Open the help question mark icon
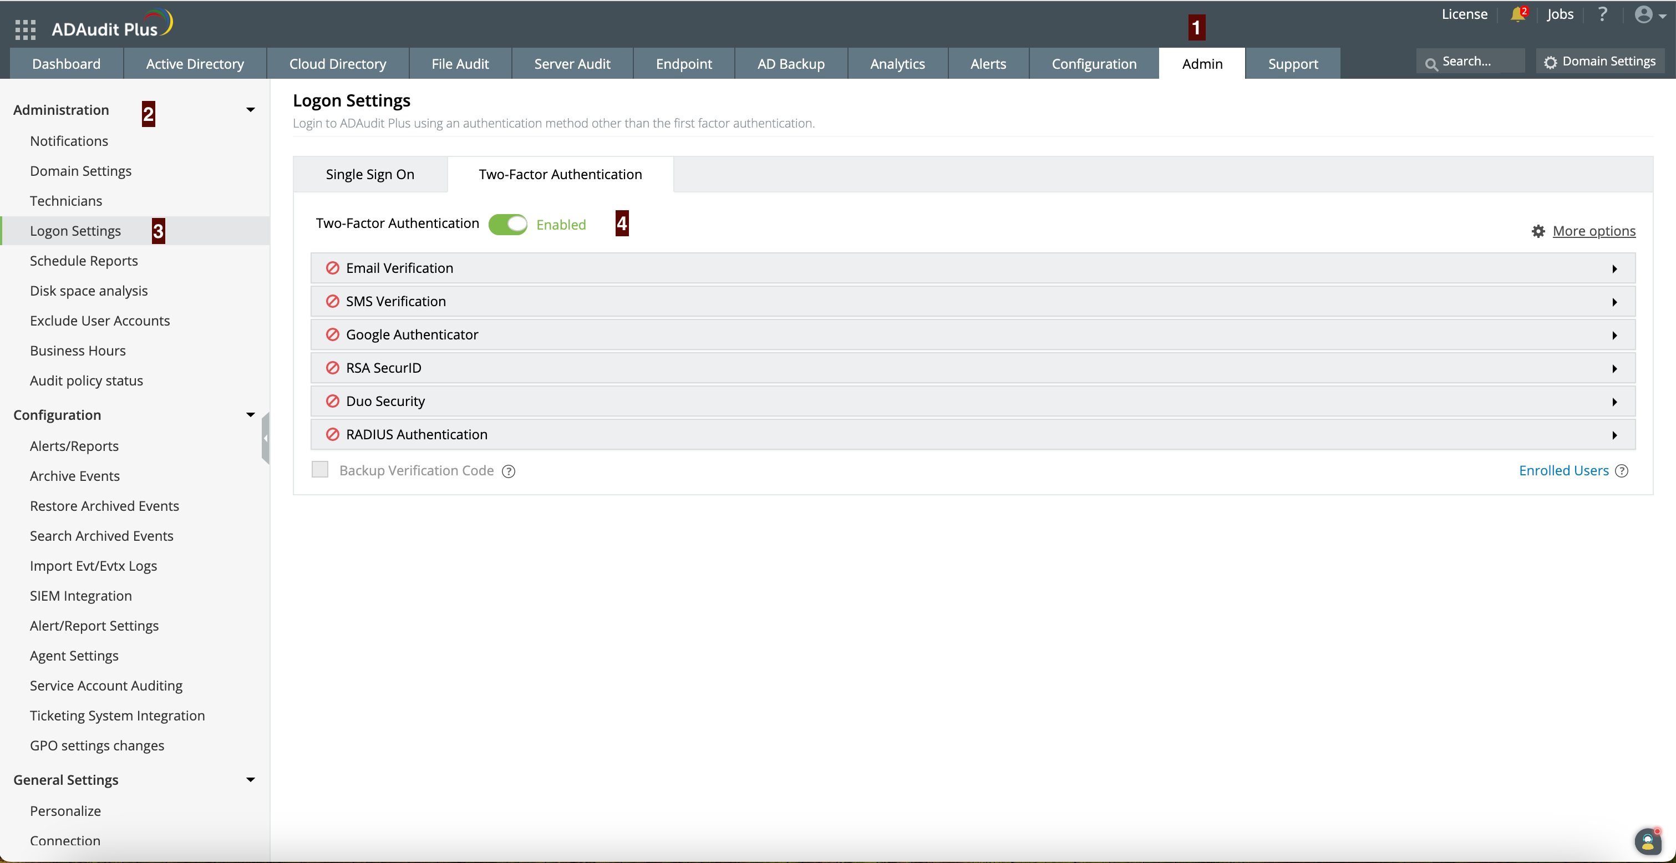1676x863 pixels. pos(1602,14)
